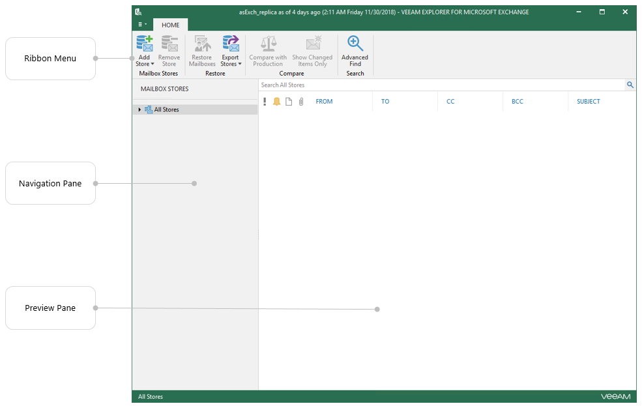Sort by the item type page column
This screenshot has width=642, height=406.
tap(289, 102)
